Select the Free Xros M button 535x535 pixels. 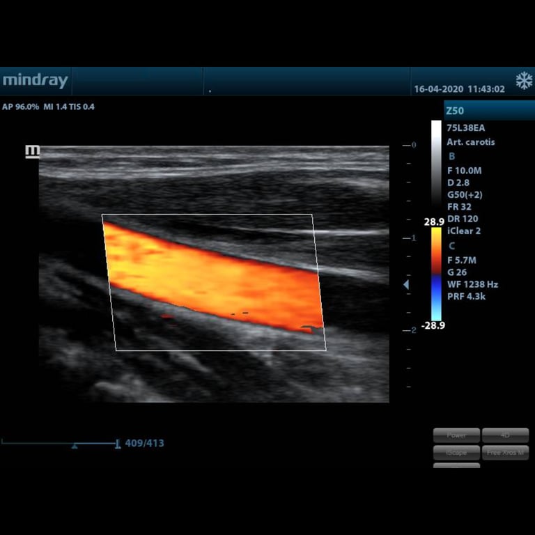505,453
